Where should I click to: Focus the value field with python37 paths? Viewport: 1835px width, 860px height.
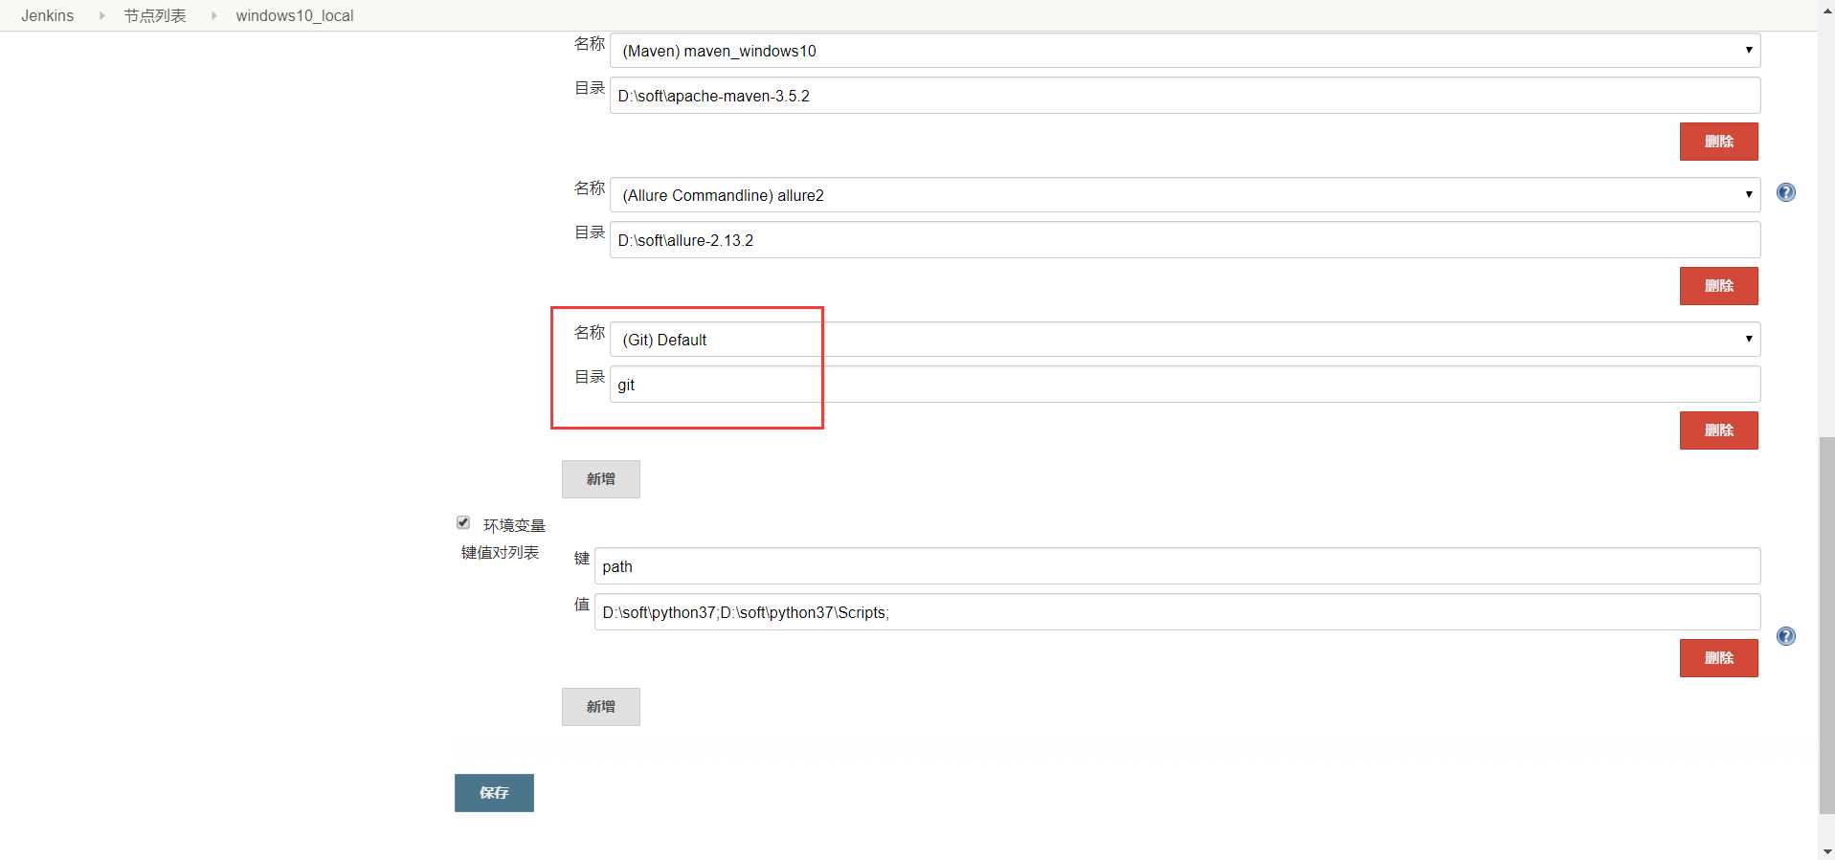coord(1177,612)
